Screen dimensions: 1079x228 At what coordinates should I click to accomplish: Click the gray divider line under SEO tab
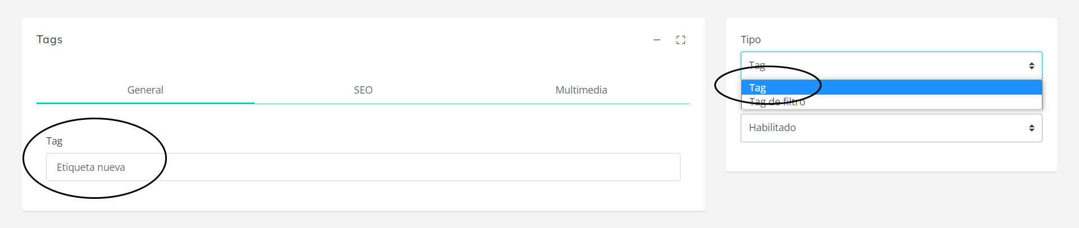pos(363,104)
